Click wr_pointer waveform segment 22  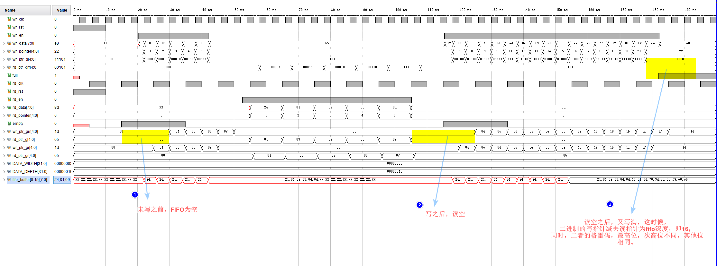click(x=681, y=51)
